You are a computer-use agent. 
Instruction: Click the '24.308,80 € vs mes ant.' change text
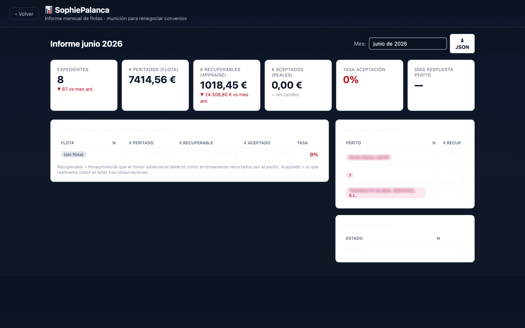coord(224,98)
